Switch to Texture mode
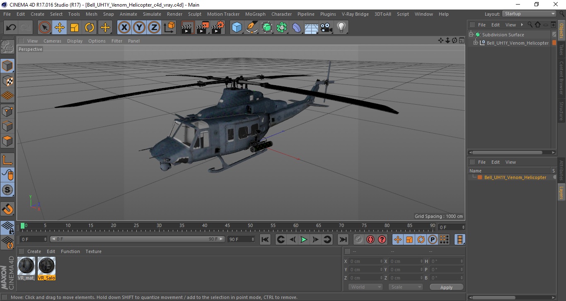 coord(7,81)
